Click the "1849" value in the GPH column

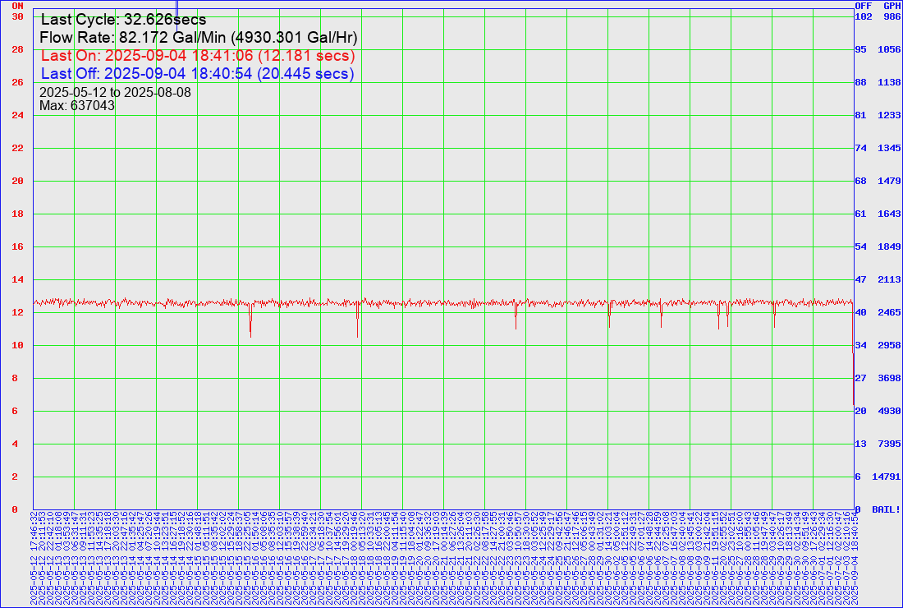(x=889, y=246)
